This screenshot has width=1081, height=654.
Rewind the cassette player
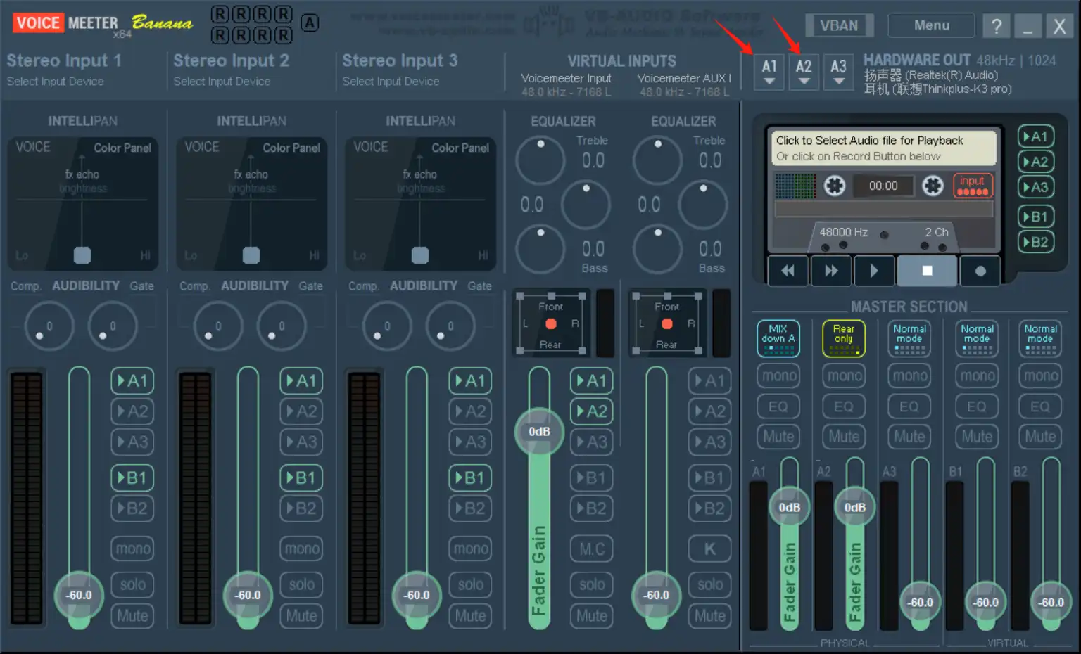click(x=788, y=271)
